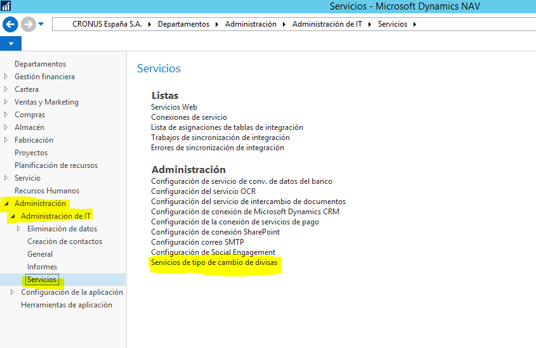Select Eliminación de datos in the tree
Image resolution: width=536 pixels, height=348 pixels.
[62, 228]
